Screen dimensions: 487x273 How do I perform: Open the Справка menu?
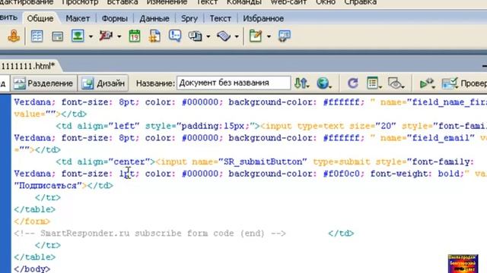(x=360, y=2)
